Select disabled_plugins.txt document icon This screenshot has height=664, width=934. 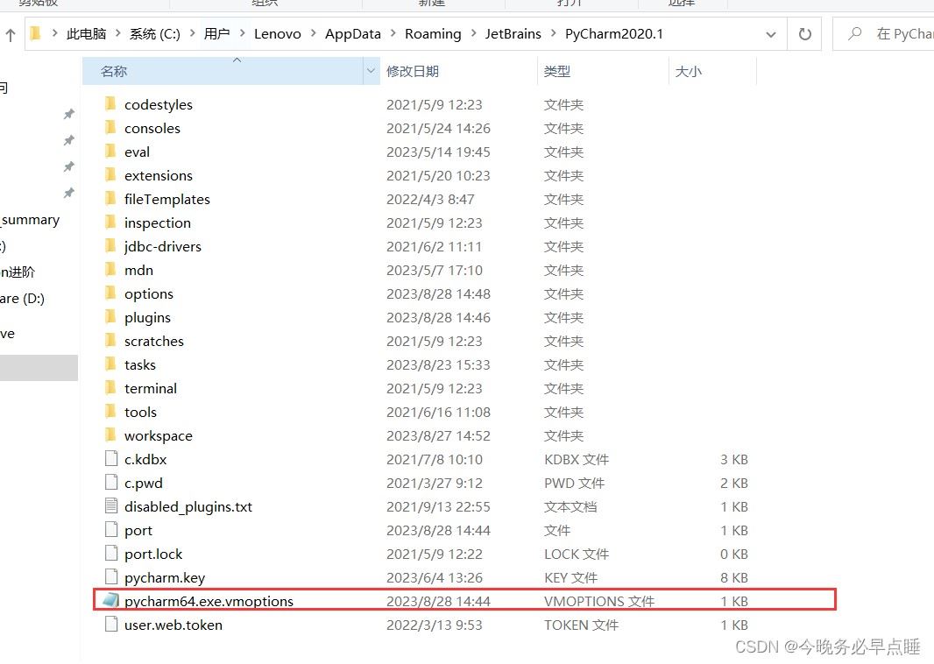coord(110,506)
